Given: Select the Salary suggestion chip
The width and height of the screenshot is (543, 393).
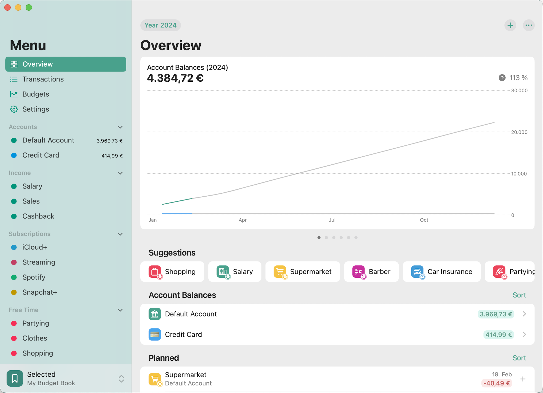Looking at the screenshot, I should coord(235,272).
